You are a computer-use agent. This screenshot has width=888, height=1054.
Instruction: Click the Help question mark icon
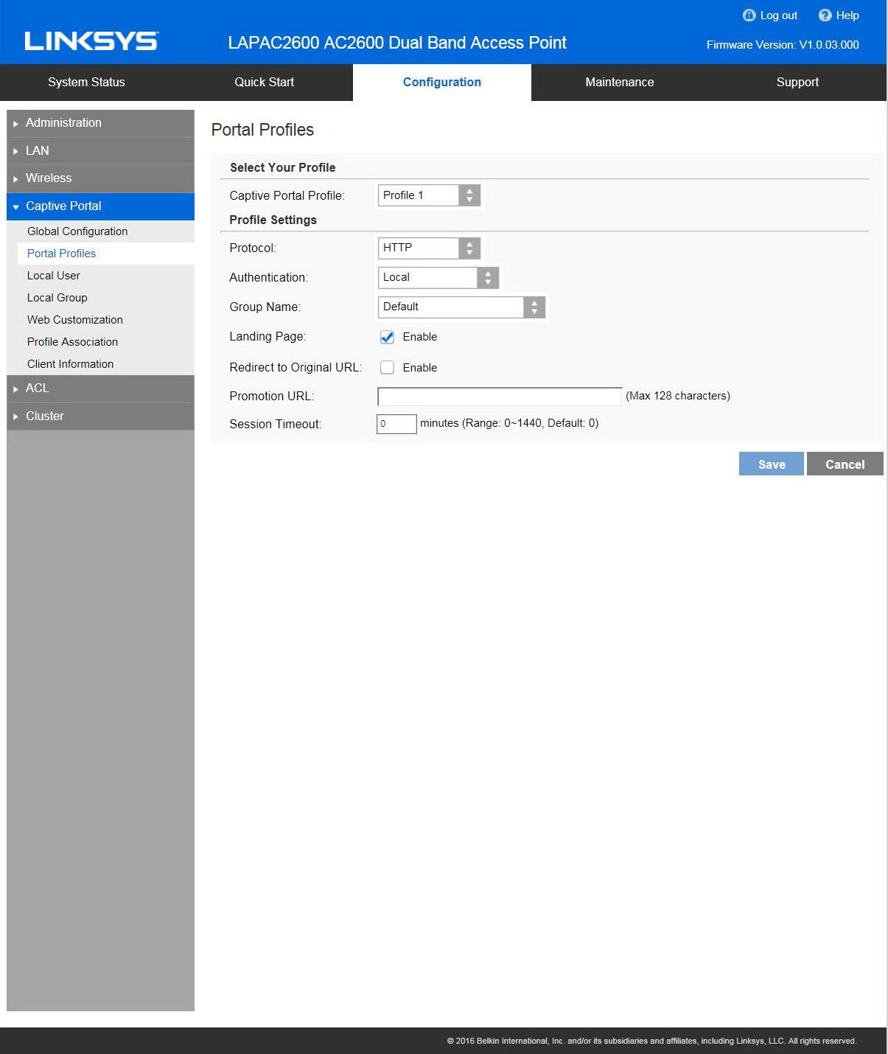(x=825, y=15)
